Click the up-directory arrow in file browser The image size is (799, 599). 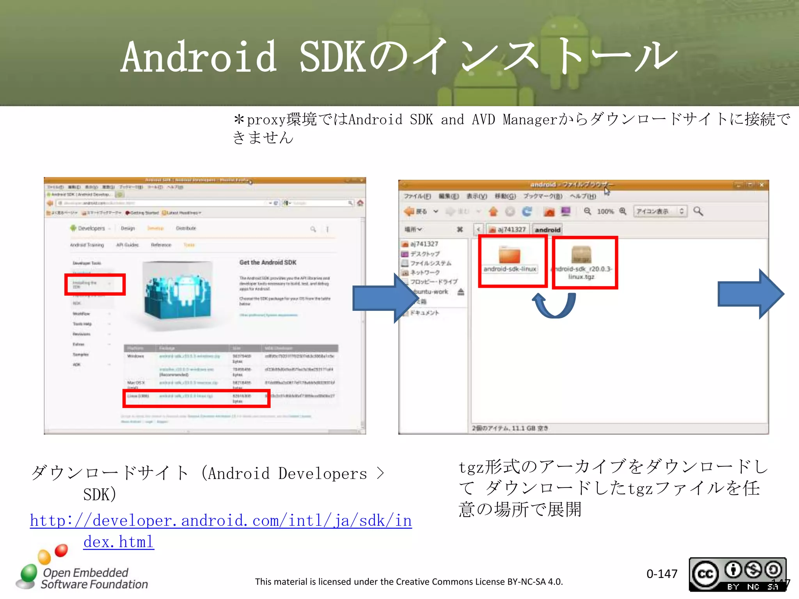[493, 211]
